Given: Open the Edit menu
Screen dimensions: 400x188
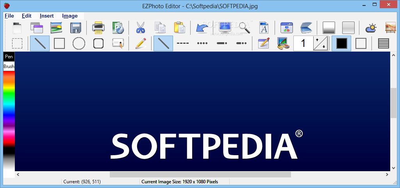Looking at the screenshot, I should click(27, 16).
